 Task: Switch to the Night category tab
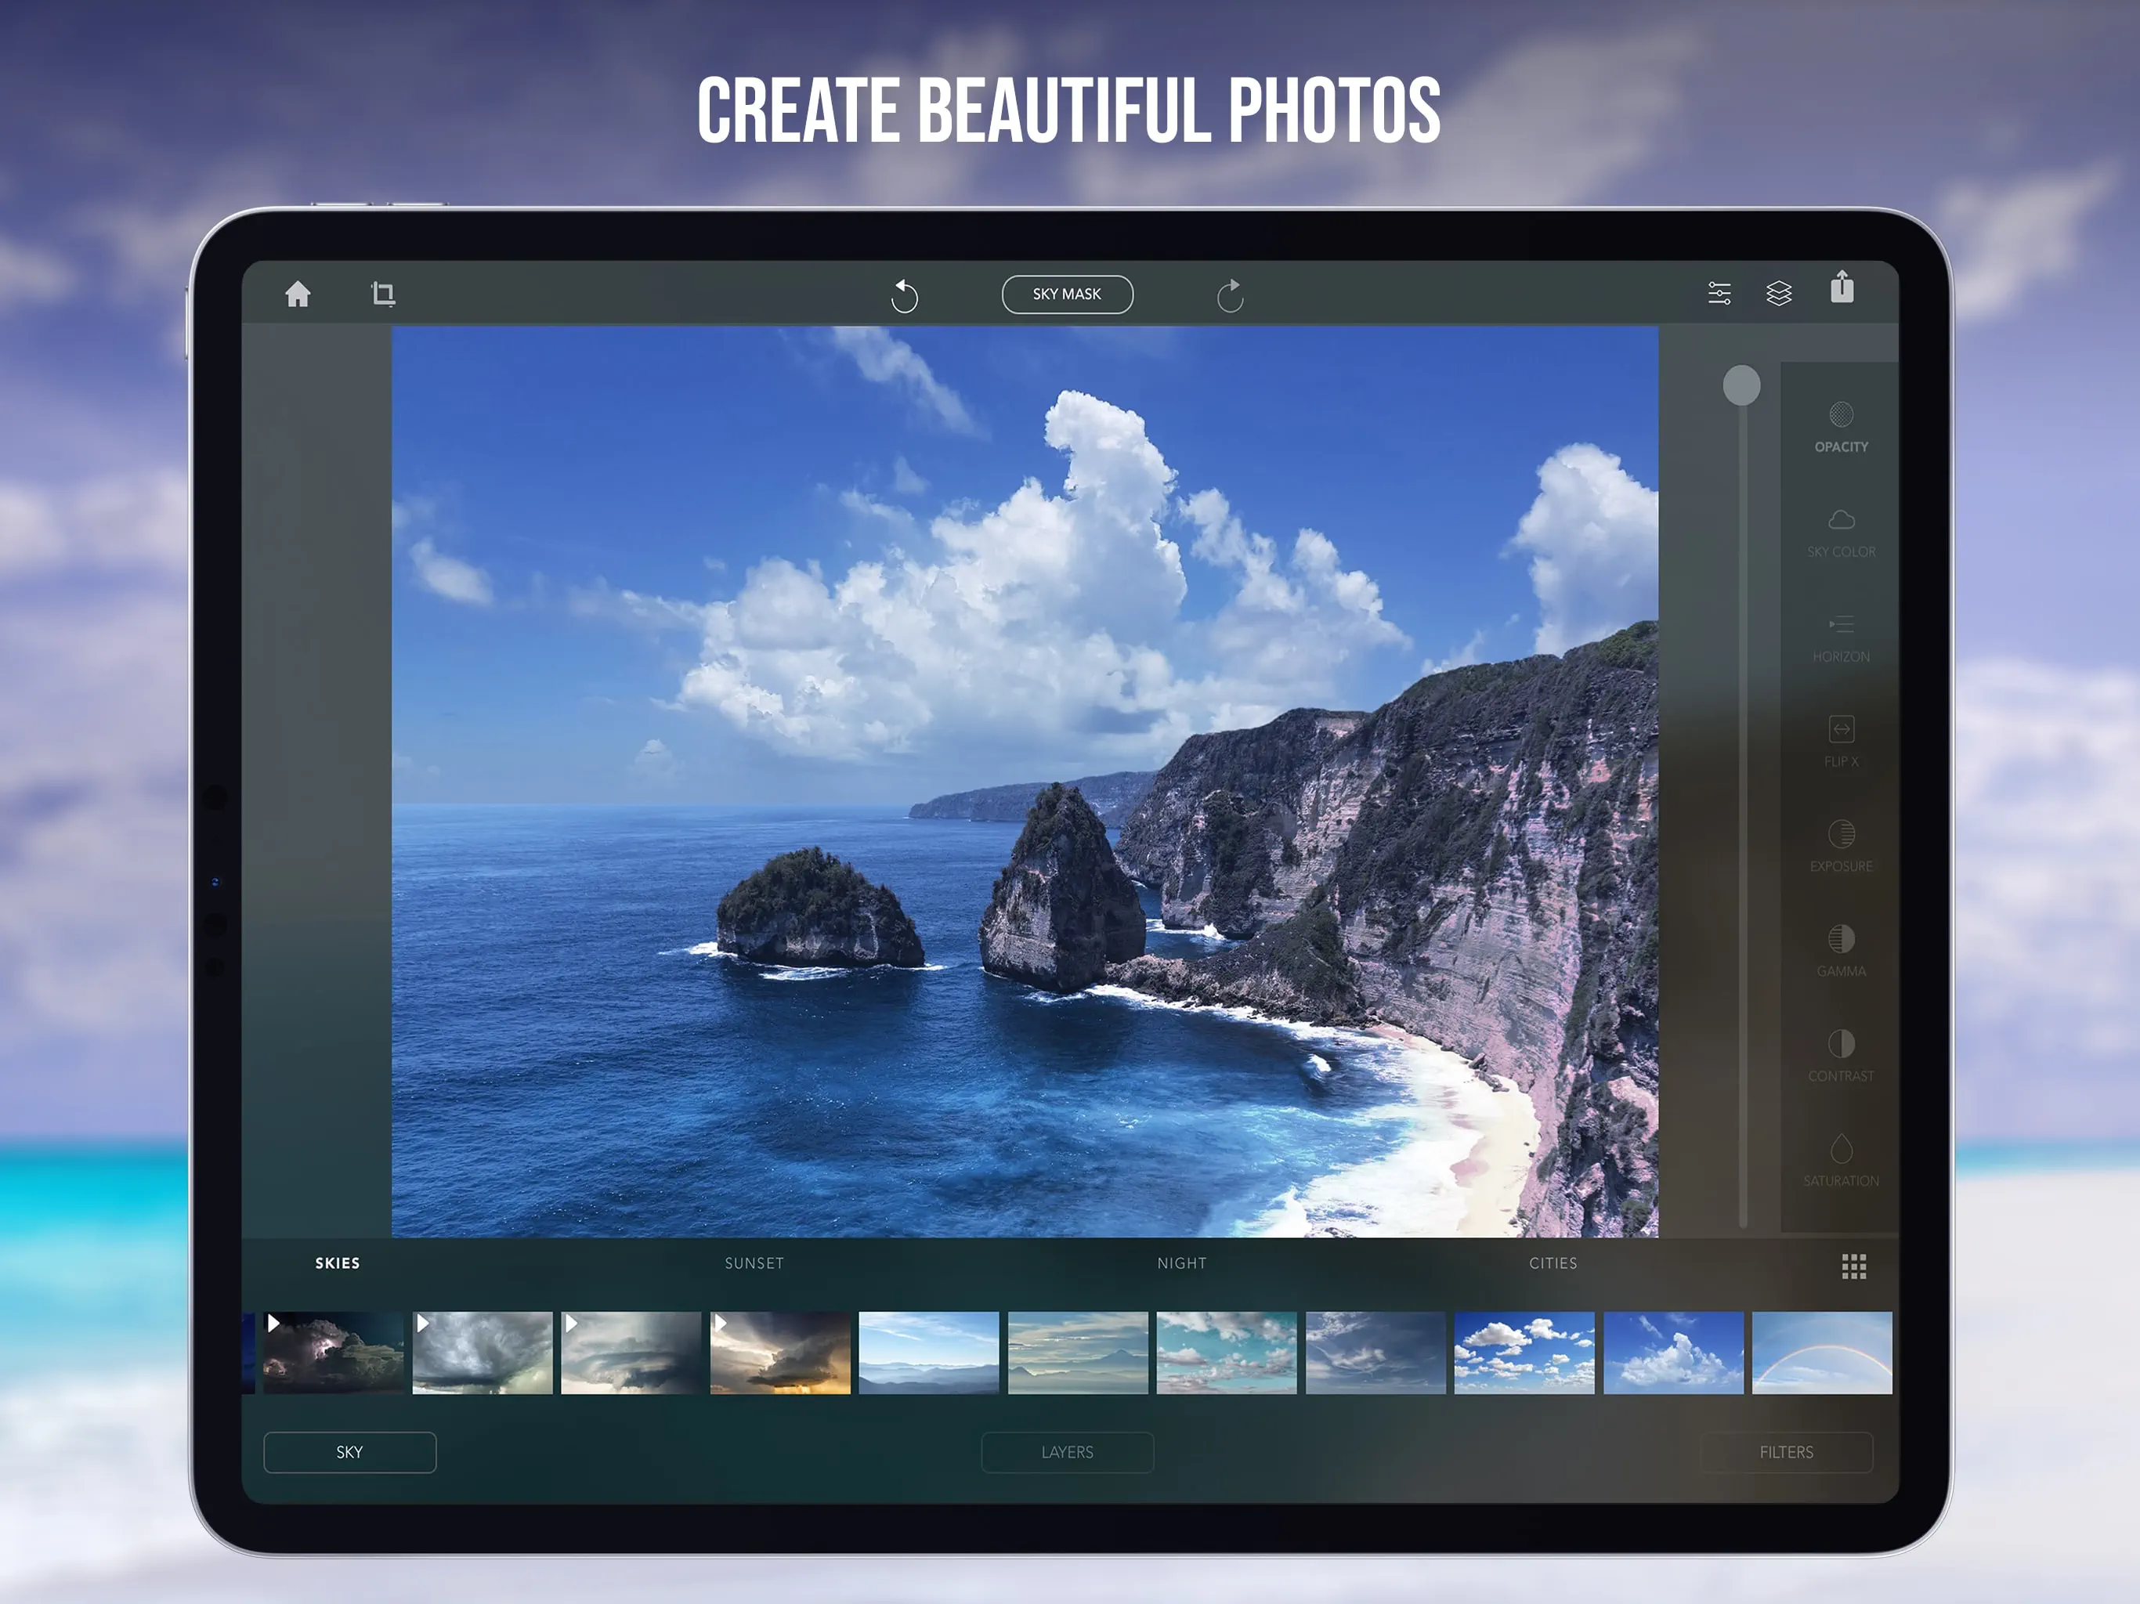coord(1181,1263)
